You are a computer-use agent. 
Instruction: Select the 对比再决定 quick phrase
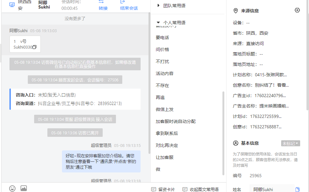point(167,146)
